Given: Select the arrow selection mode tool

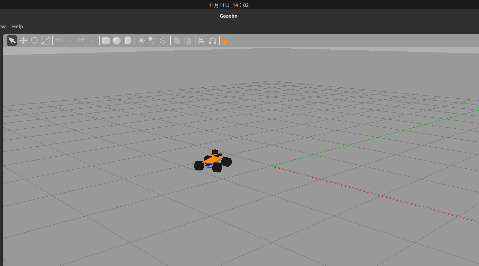Looking at the screenshot, I should click(12, 41).
